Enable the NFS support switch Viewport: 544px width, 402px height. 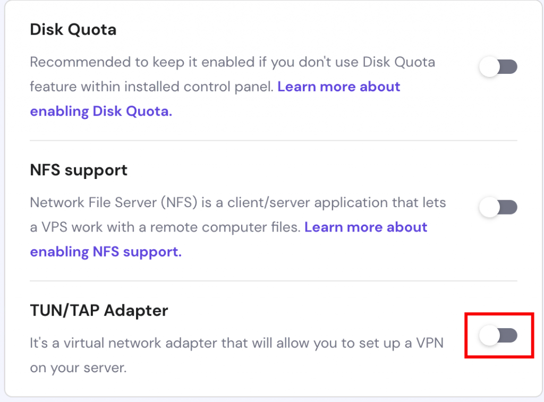pos(498,208)
